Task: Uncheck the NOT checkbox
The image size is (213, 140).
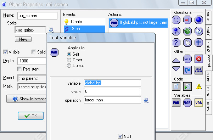Action: (120, 136)
